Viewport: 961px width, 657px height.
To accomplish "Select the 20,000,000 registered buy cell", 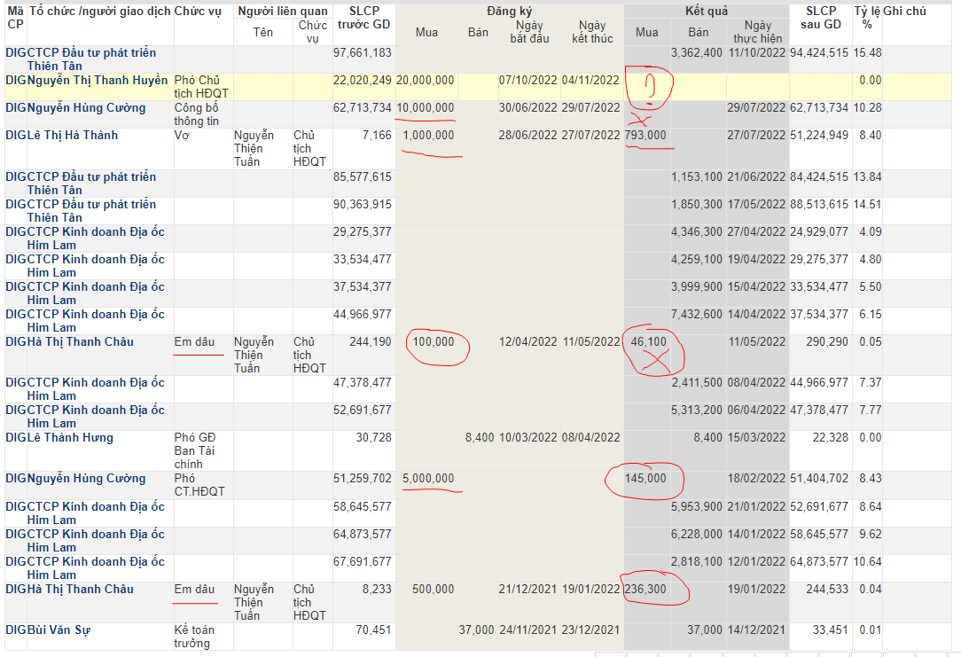I will 425,81.
